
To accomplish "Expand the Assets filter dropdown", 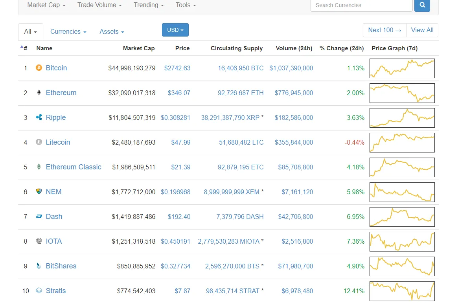I will pos(112,31).
